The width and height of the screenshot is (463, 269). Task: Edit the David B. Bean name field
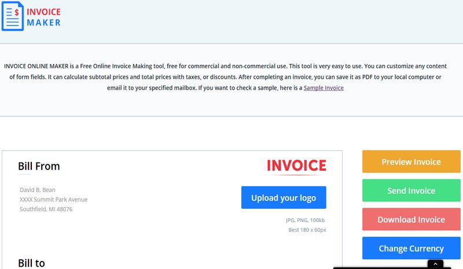tap(38, 190)
